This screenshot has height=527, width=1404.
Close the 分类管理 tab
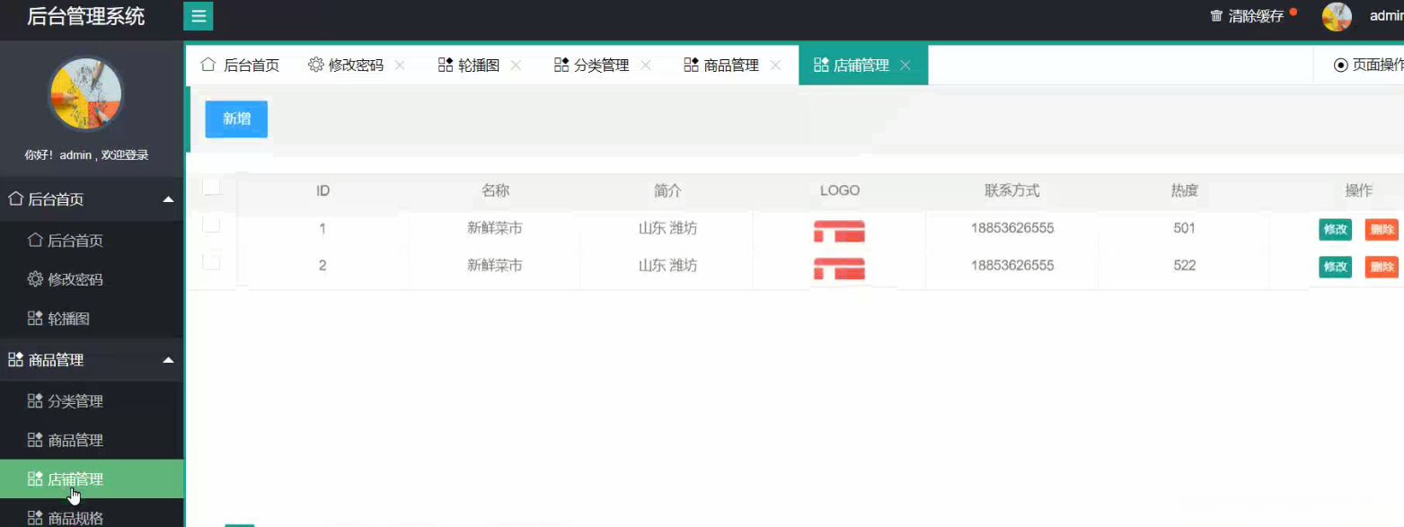coord(645,65)
